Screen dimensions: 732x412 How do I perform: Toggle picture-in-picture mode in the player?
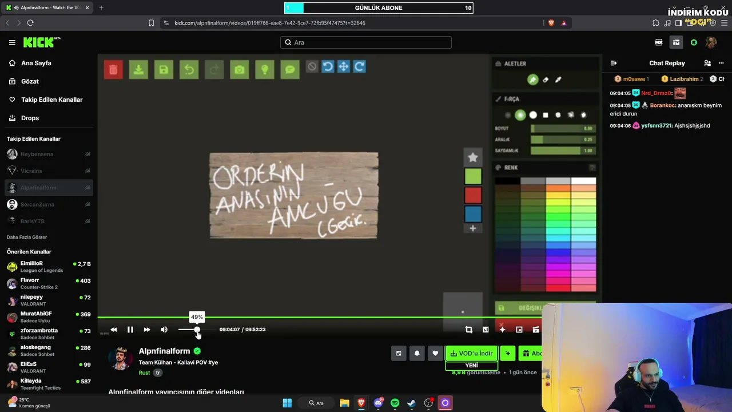pos(519,330)
